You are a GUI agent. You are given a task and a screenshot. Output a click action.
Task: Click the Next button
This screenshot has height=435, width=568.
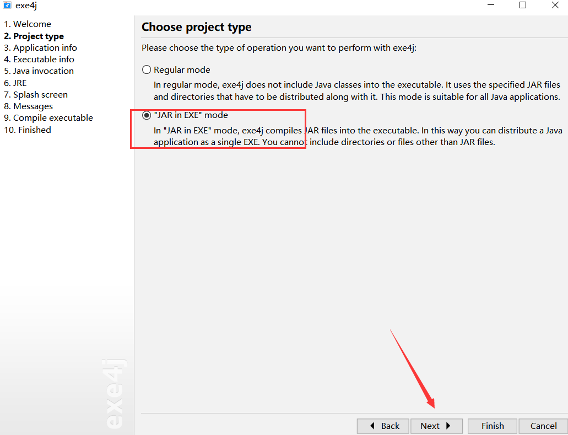436,426
